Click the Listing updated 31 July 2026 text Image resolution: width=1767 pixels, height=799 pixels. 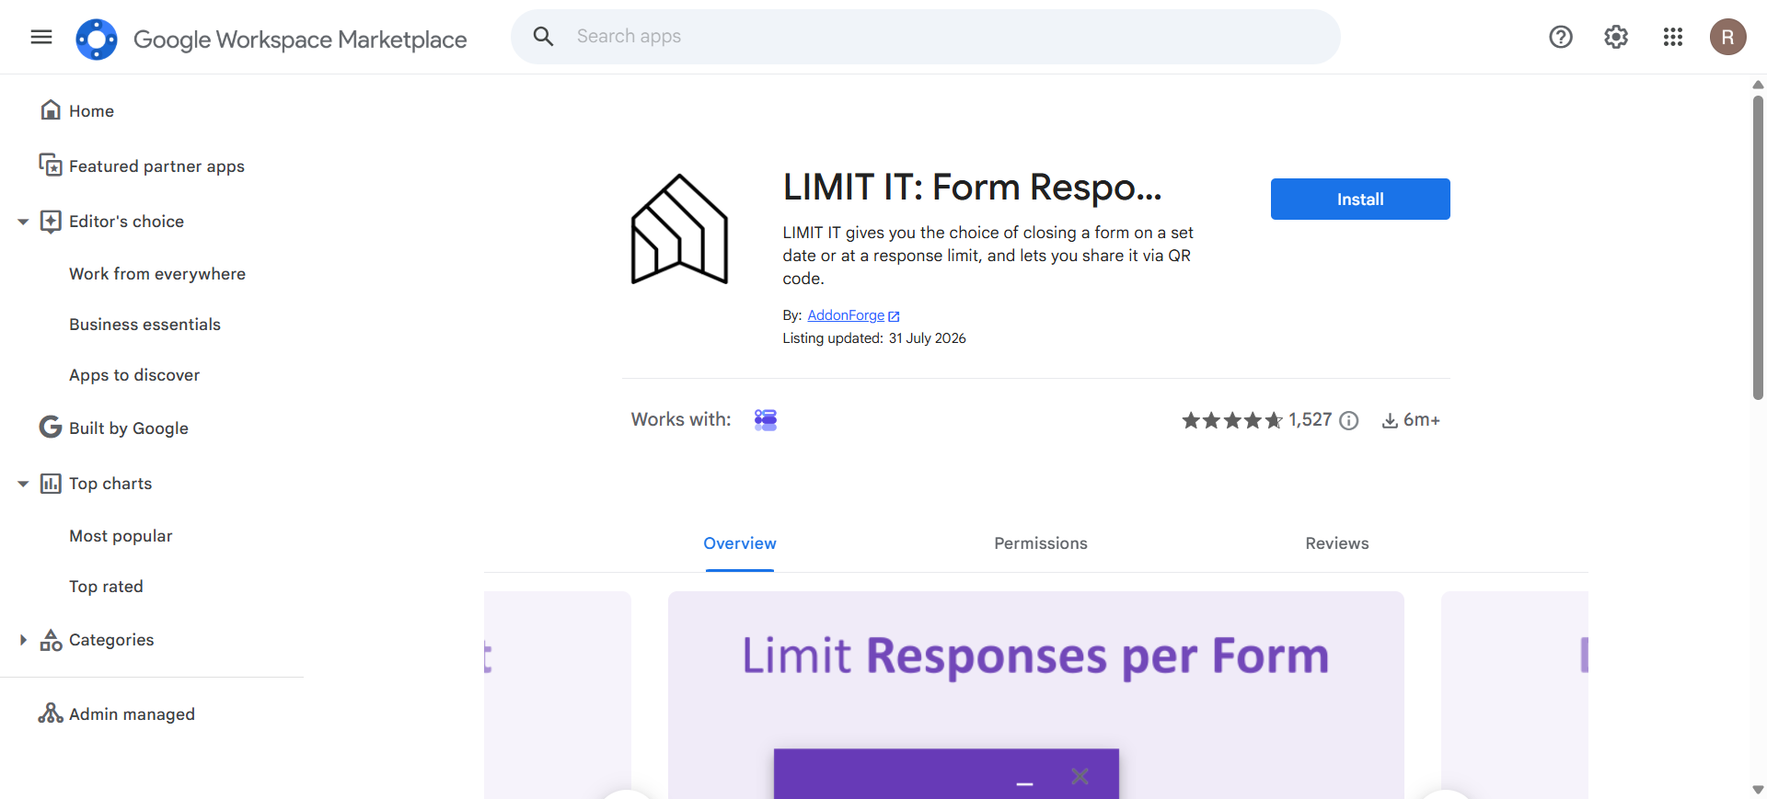point(874,338)
